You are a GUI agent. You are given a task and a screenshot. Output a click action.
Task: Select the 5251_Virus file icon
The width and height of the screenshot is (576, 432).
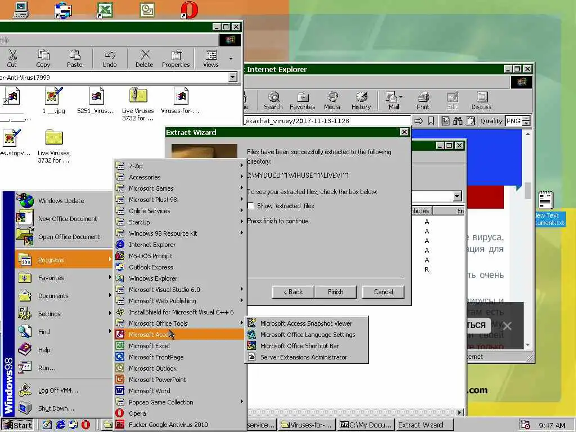96,96
